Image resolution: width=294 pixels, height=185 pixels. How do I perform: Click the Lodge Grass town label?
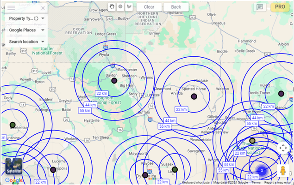(106, 34)
